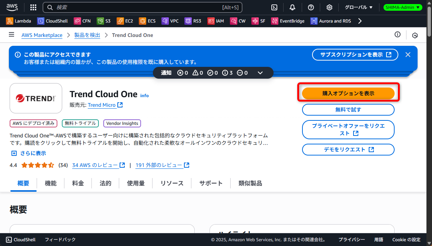Select the 概要 tab
432x246 pixels.
tap(23, 183)
